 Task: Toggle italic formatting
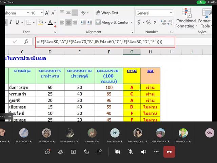[11, 22]
